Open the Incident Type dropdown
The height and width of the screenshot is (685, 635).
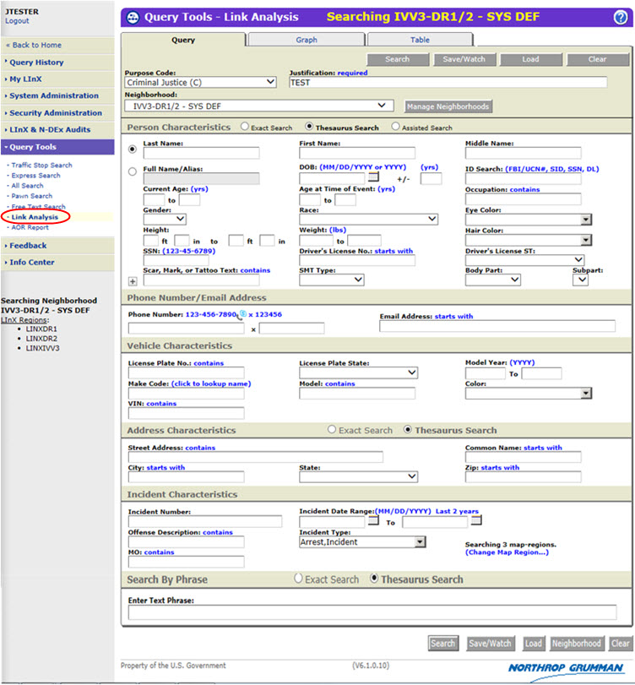pyautogui.click(x=362, y=542)
